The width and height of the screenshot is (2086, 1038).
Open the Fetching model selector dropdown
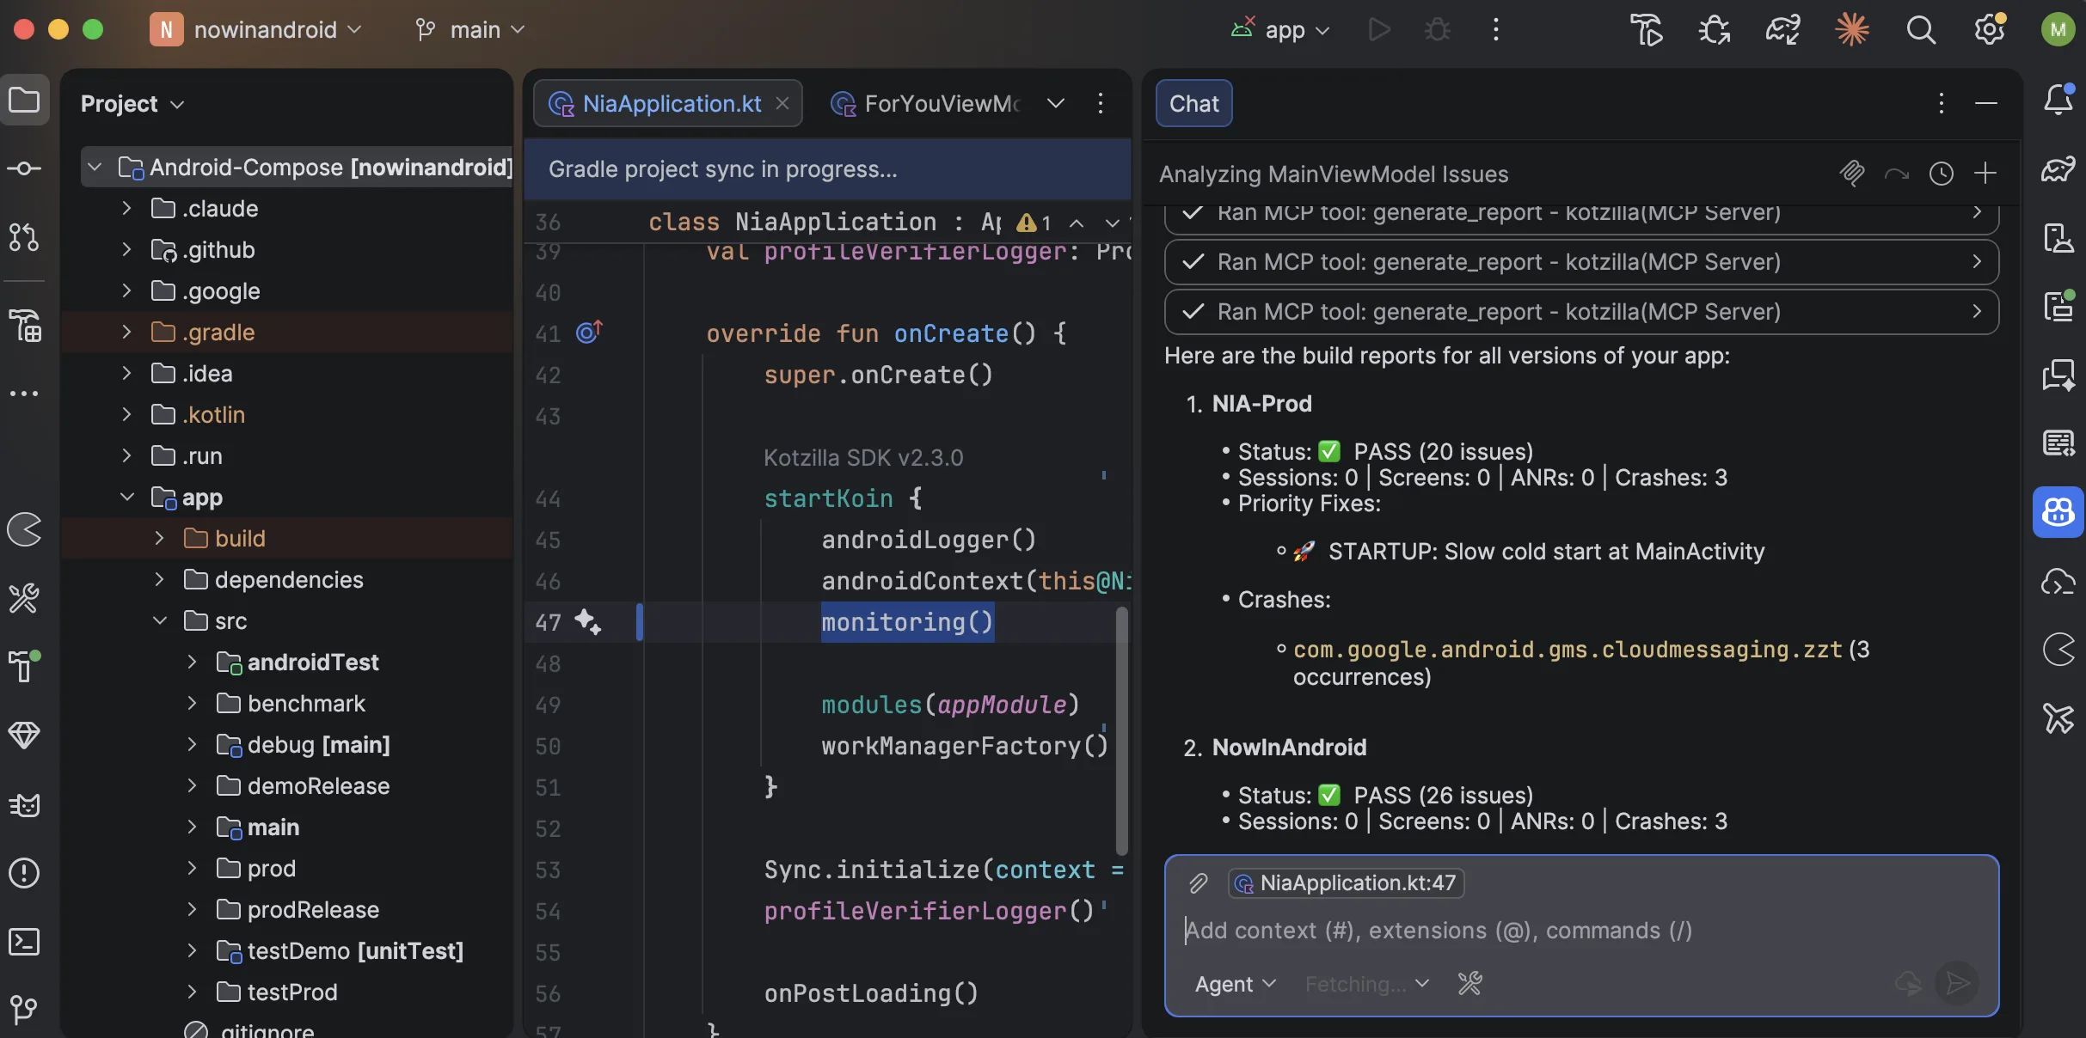point(1366,984)
